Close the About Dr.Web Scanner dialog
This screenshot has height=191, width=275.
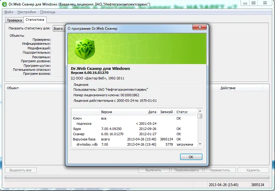200,27
